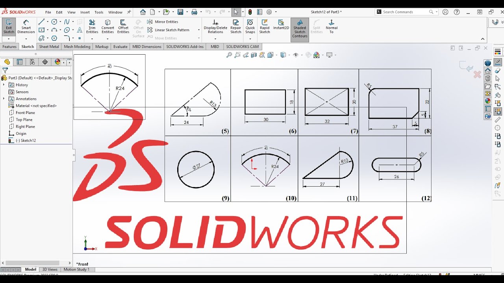The width and height of the screenshot is (504, 283).
Task: Switch to the SOLIDWORKS CAM tab
Action: 243,46
